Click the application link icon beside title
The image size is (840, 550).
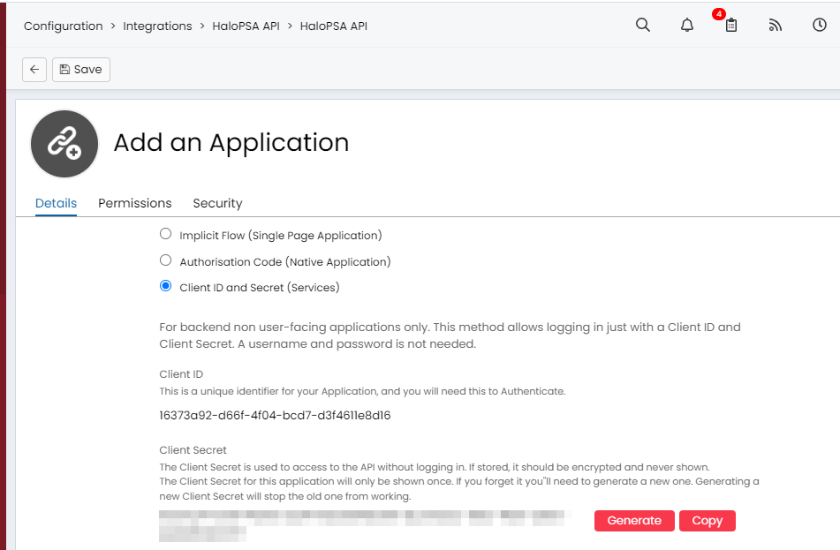pos(64,144)
